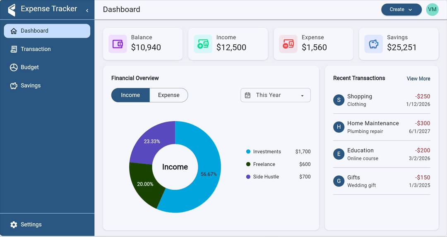Select the $700 side hustle value

pyautogui.click(x=305, y=177)
